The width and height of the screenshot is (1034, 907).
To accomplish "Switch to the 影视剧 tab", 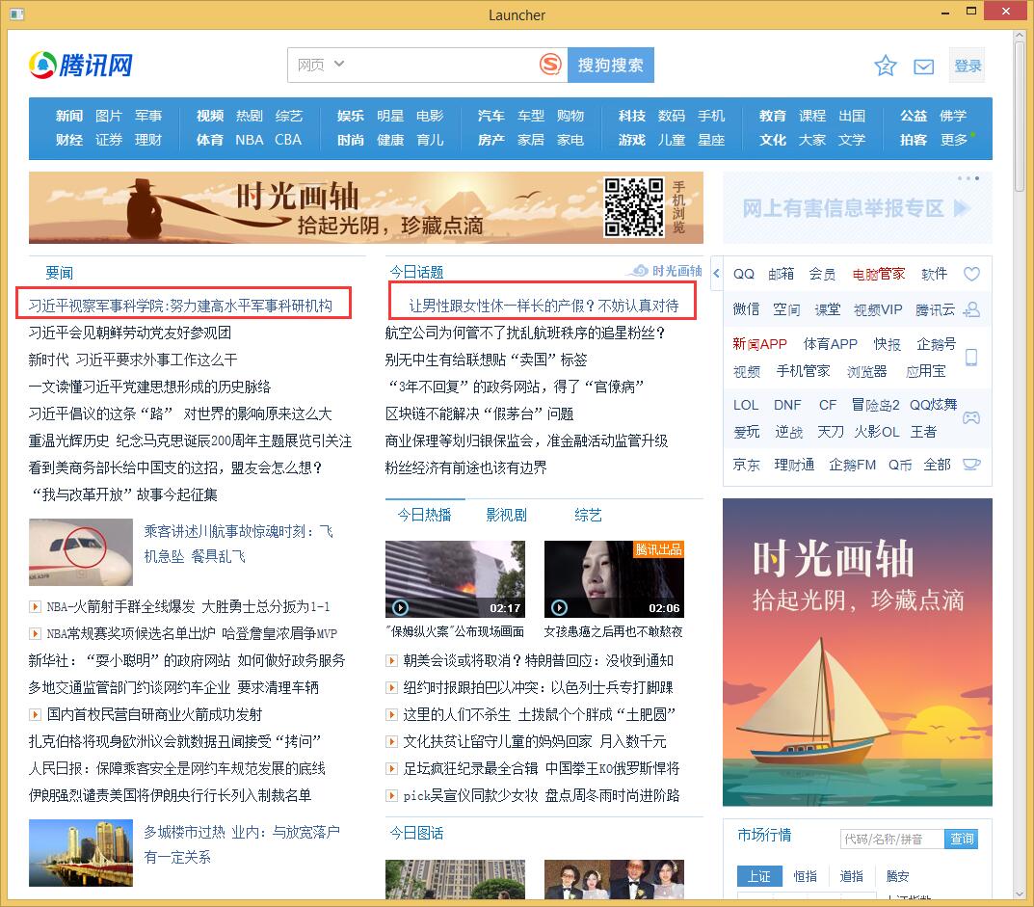I will pyautogui.click(x=506, y=515).
